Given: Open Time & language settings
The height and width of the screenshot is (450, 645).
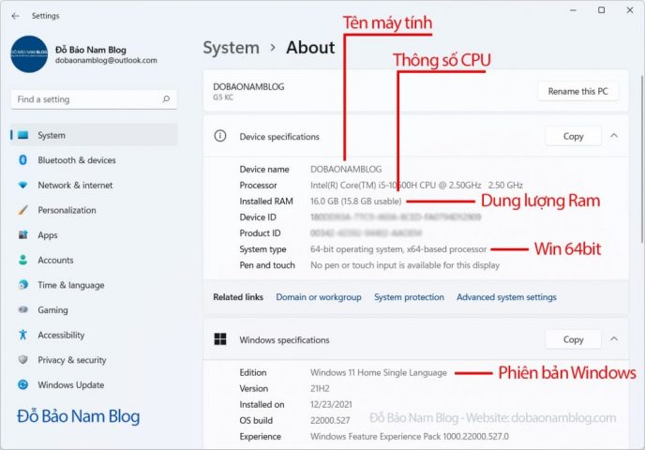Looking at the screenshot, I should pyautogui.click(x=70, y=285).
